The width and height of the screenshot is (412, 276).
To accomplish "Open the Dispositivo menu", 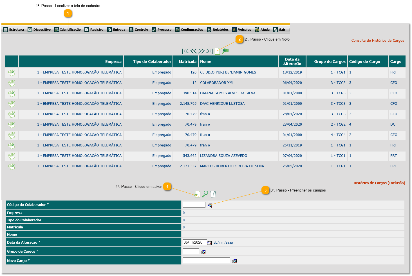I will (39, 30).
